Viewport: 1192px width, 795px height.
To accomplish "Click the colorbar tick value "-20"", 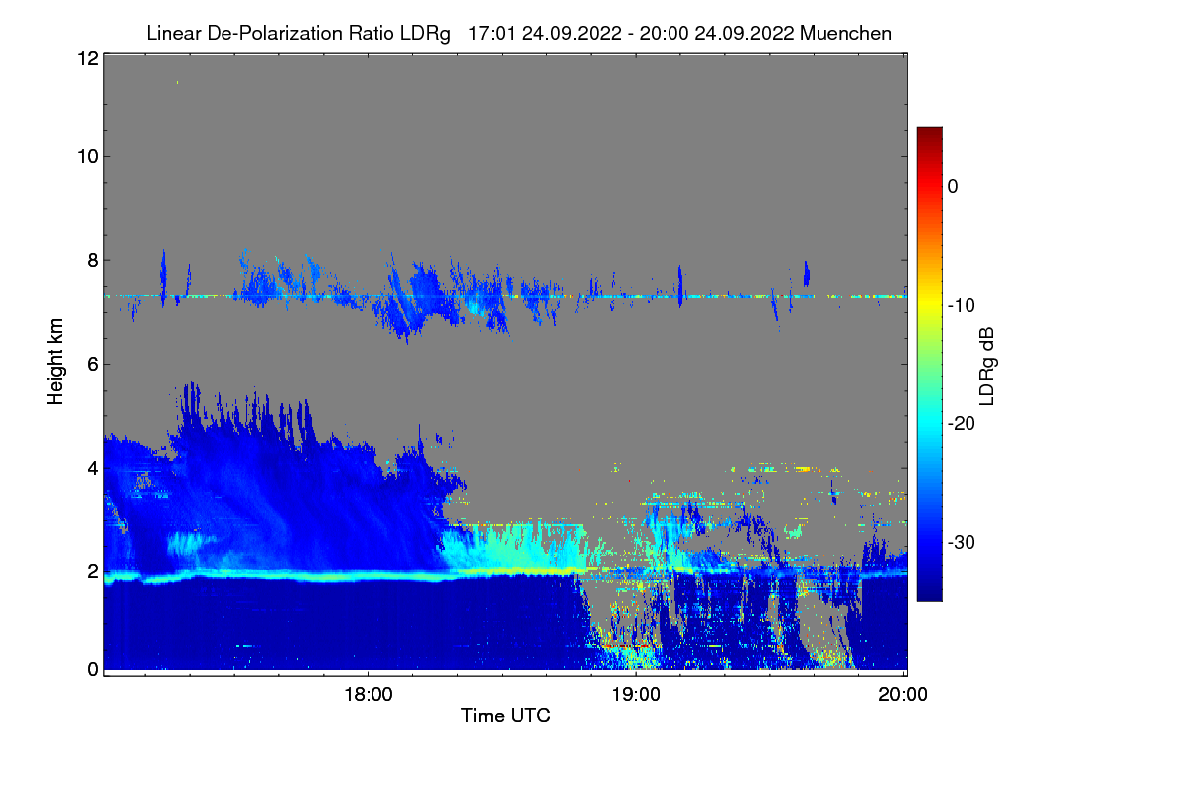I will click(x=962, y=423).
